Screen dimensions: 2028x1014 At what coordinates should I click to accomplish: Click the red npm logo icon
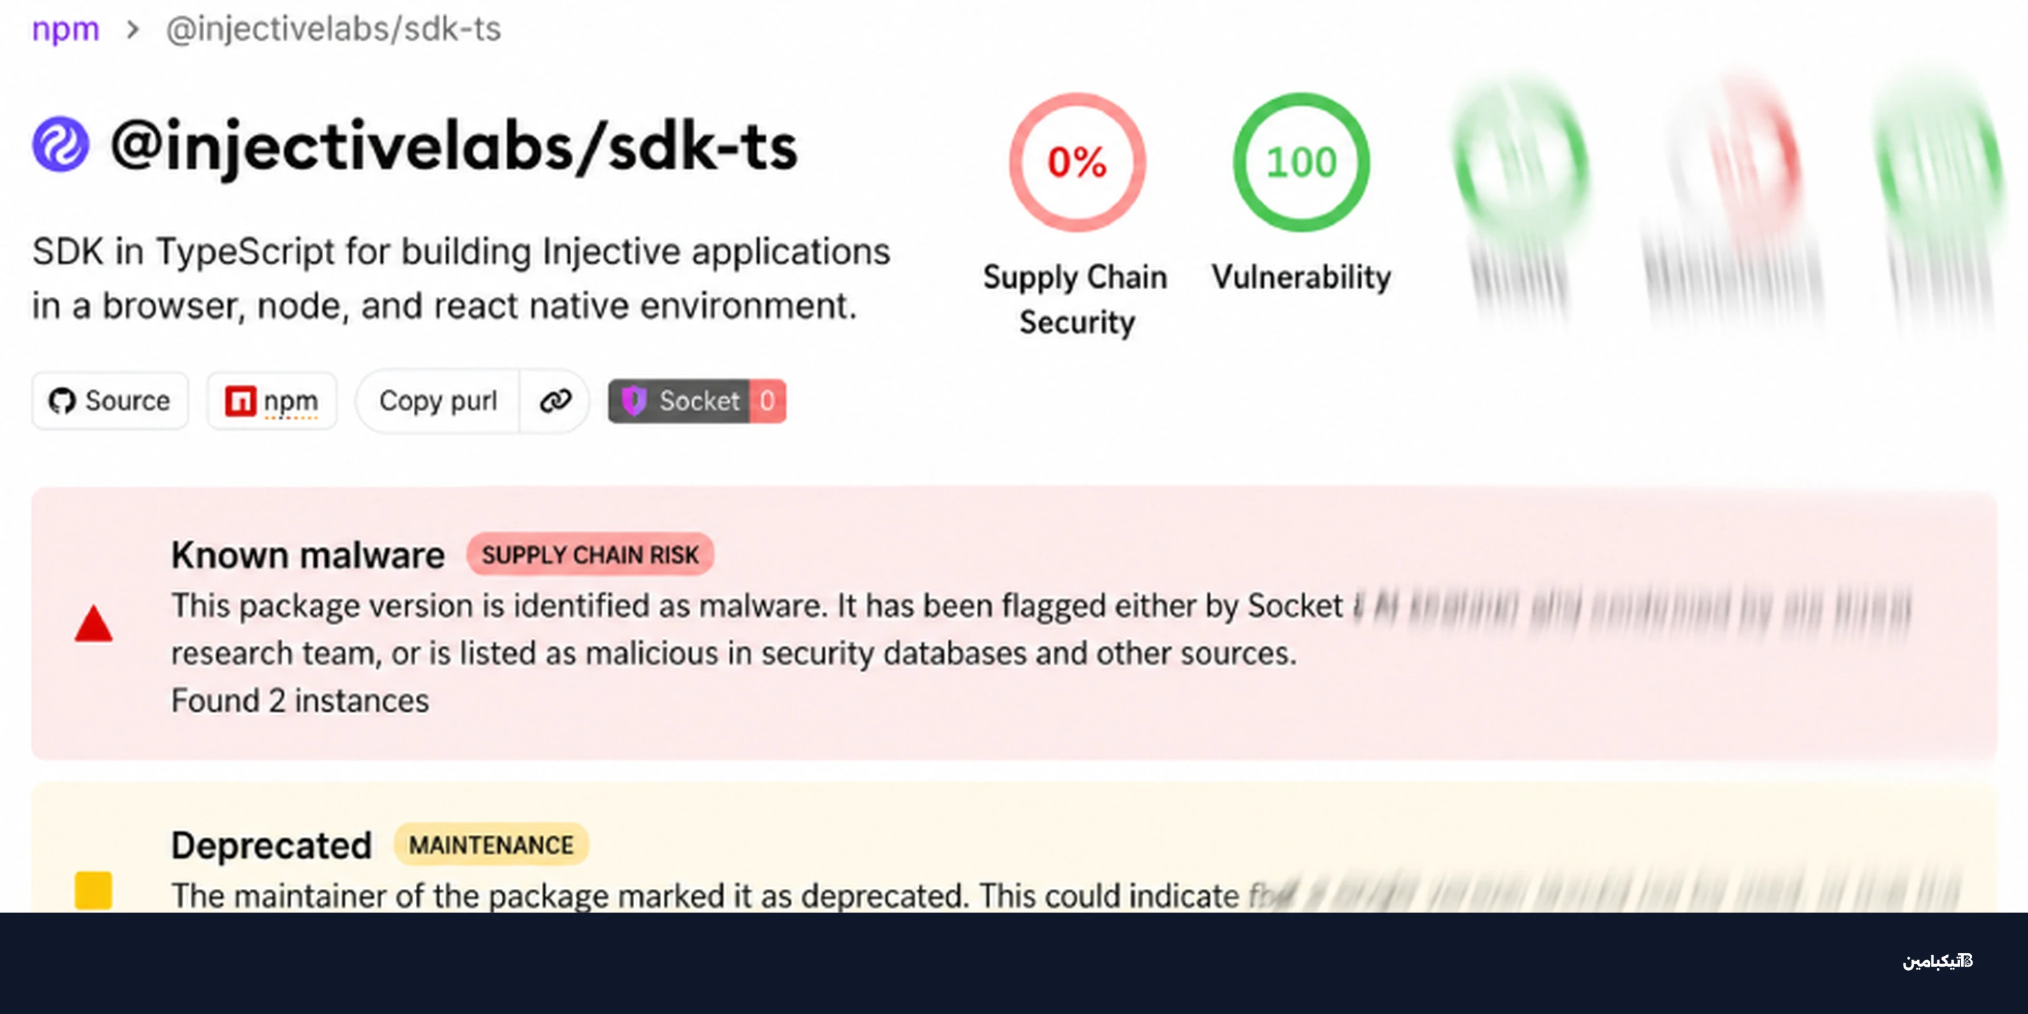pyautogui.click(x=240, y=401)
